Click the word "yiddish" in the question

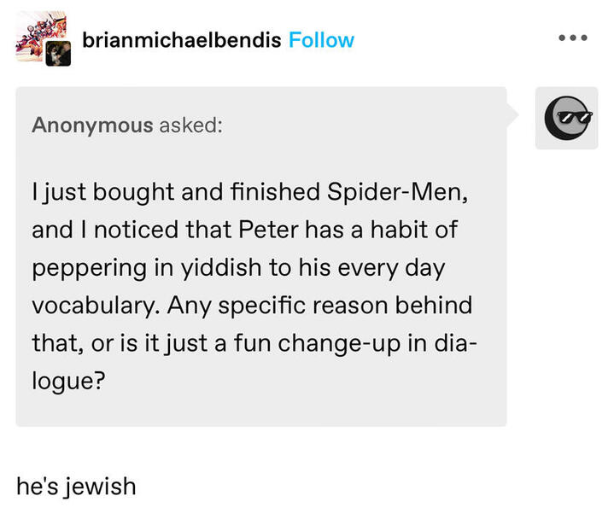point(222,267)
